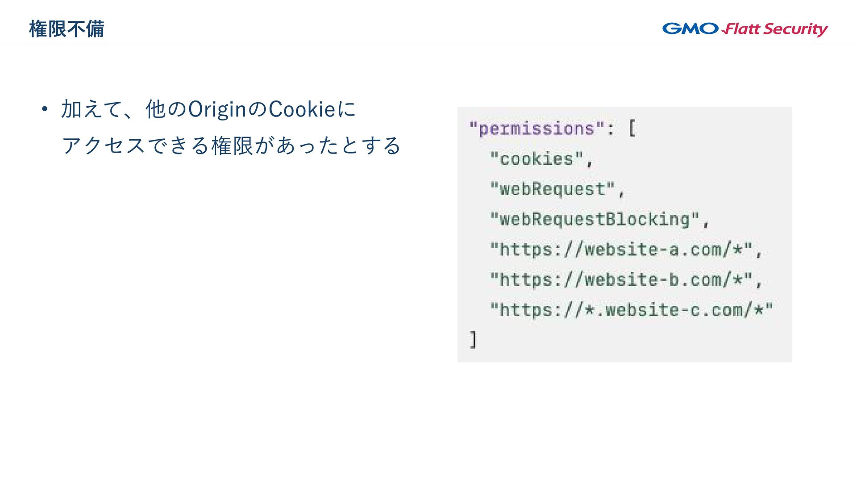Viewport: 857px width, 482px height.
Task: Click the word Origin in the bullet text
Action: tap(217, 109)
